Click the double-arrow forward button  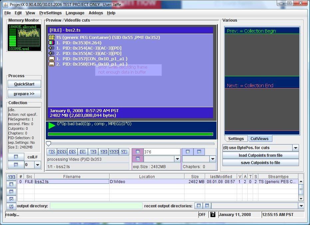pos(104,152)
